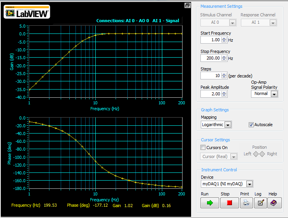Click the phase plot 200 frequency axis label
Image resolution: width=288 pixels, height=218 pixels.
tap(181, 194)
